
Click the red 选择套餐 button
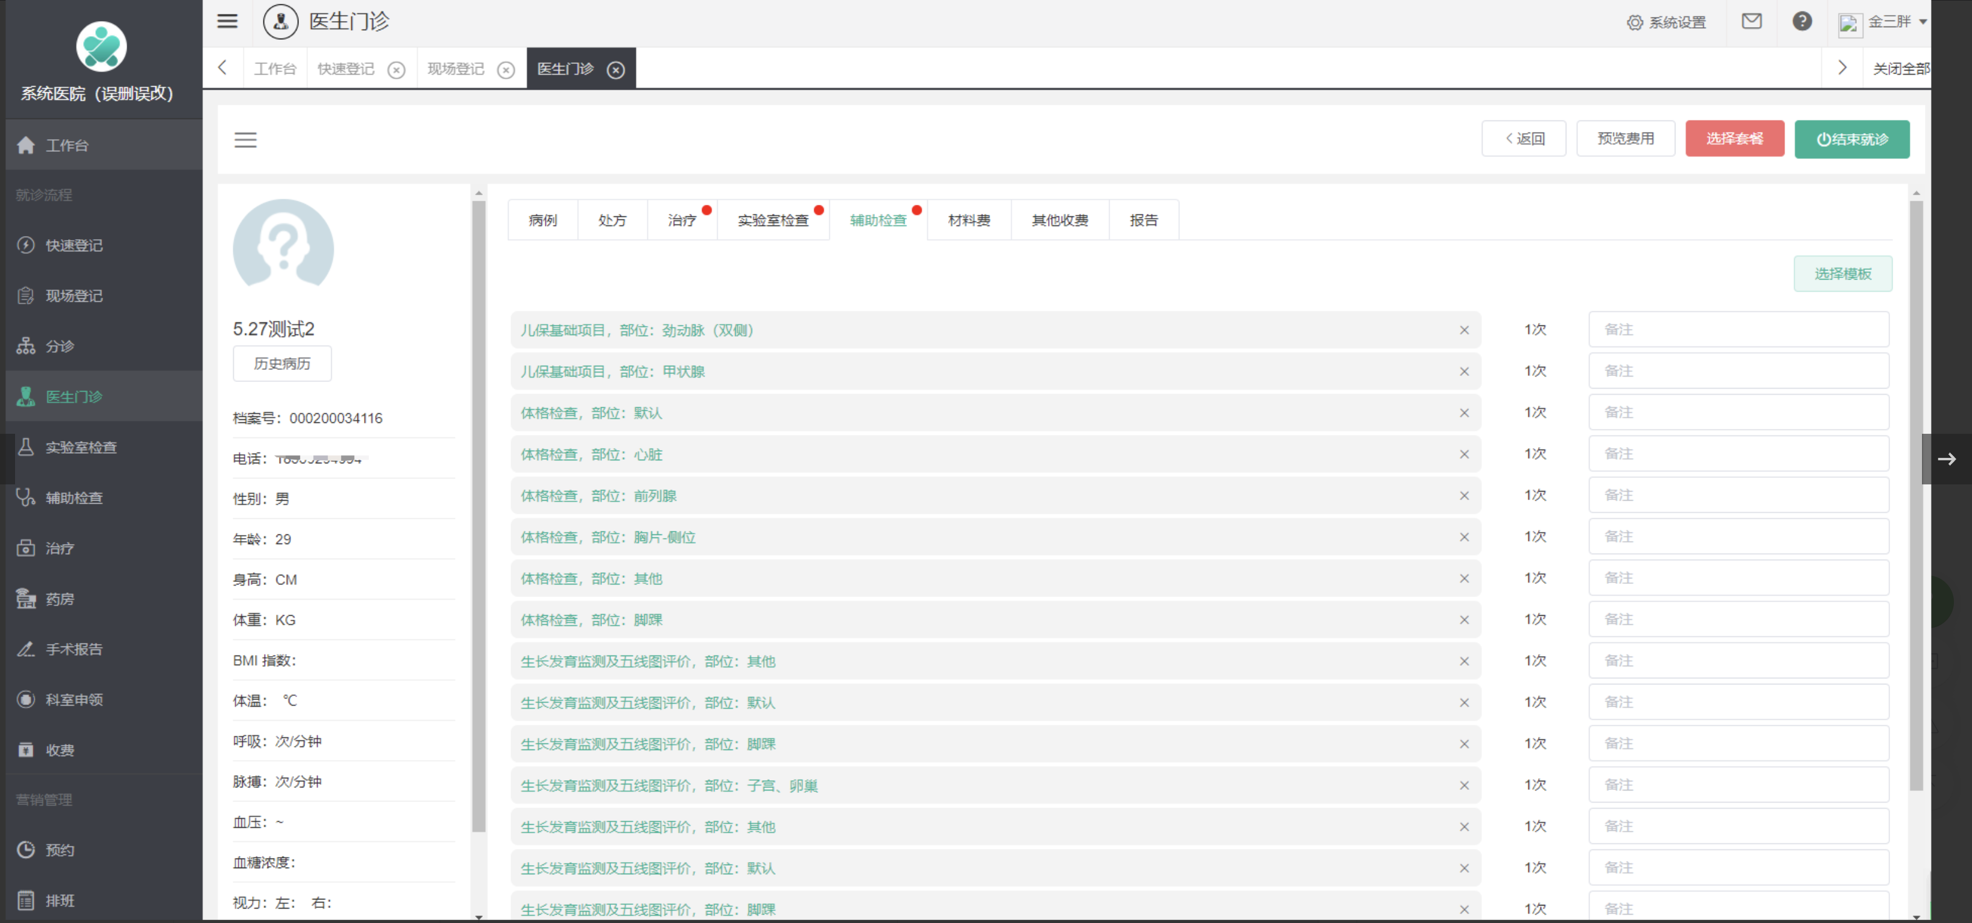tap(1734, 139)
